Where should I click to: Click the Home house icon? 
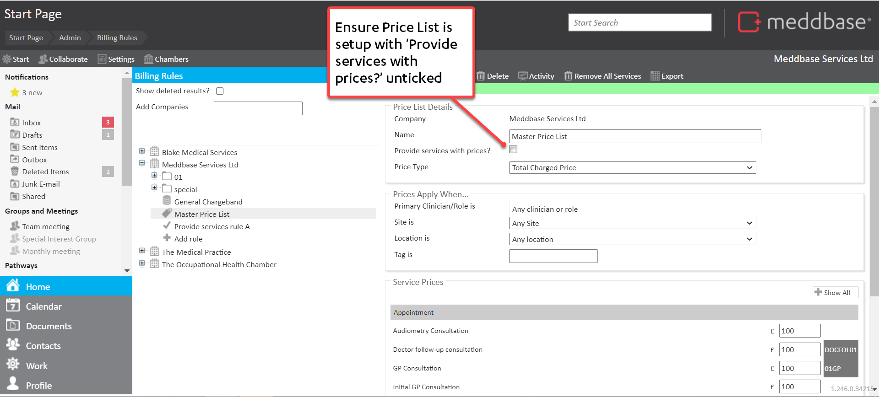[x=13, y=286]
